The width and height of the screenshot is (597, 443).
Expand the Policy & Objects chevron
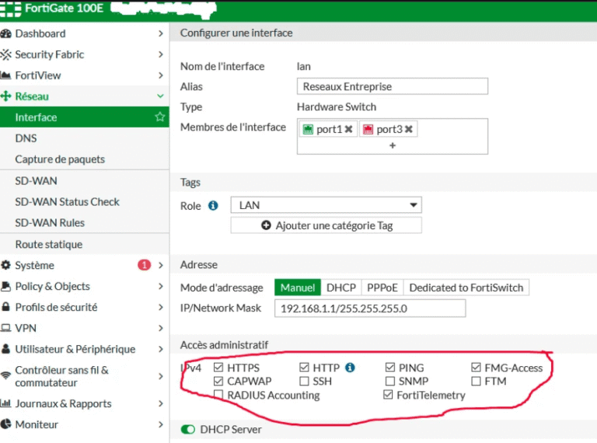coord(161,286)
